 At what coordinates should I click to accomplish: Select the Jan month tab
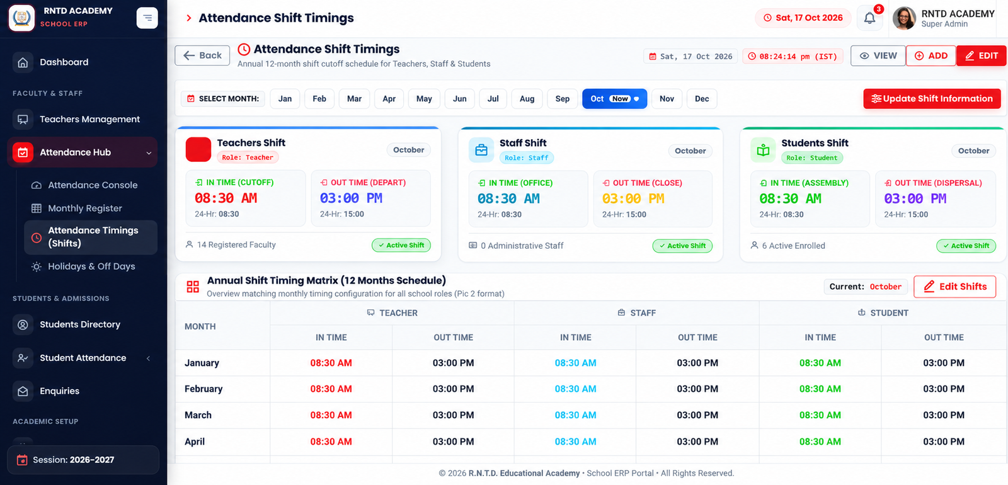click(285, 99)
